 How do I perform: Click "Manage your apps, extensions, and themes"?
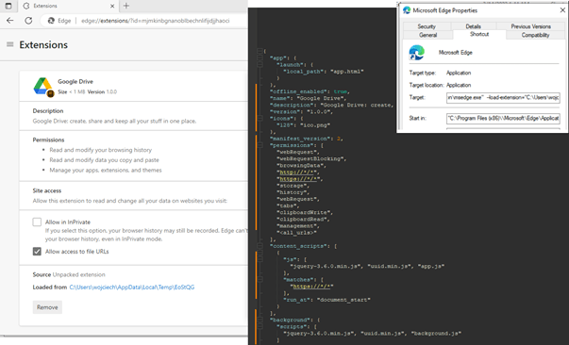(106, 170)
